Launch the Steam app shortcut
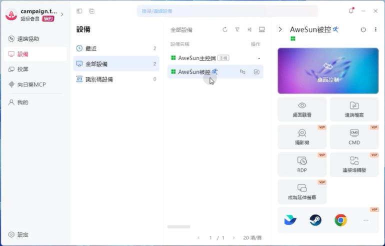The width and height of the screenshot is (385, 246). coord(315,220)
